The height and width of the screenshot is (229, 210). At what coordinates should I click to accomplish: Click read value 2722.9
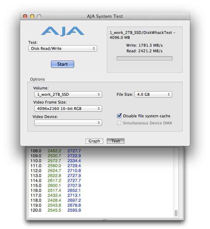(74, 156)
